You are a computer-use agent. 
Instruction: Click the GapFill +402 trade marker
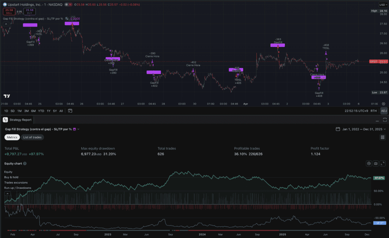point(154,85)
